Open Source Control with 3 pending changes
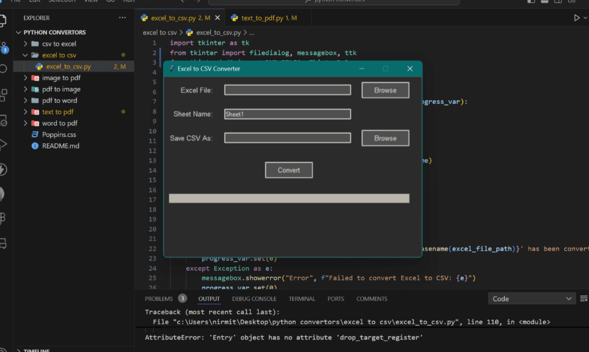This screenshot has width=589, height=352. click(3, 47)
